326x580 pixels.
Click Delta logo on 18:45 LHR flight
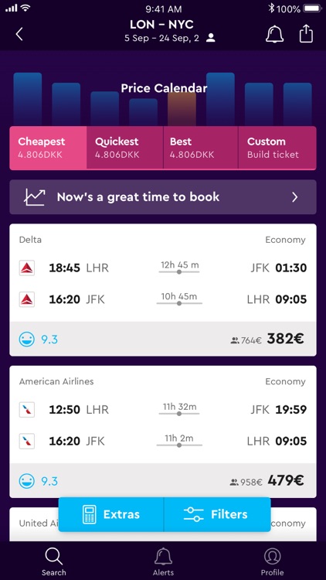tap(27, 268)
